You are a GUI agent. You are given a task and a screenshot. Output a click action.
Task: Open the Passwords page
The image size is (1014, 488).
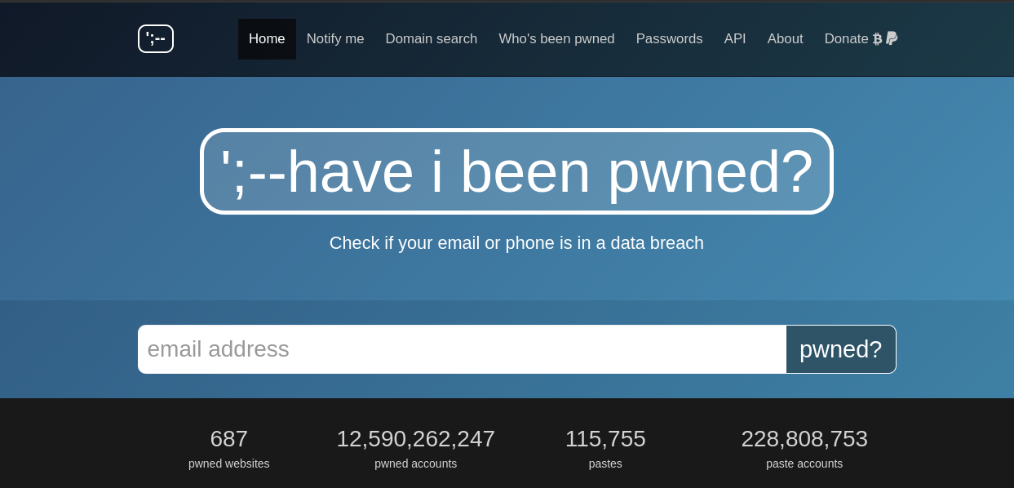coord(669,39)
